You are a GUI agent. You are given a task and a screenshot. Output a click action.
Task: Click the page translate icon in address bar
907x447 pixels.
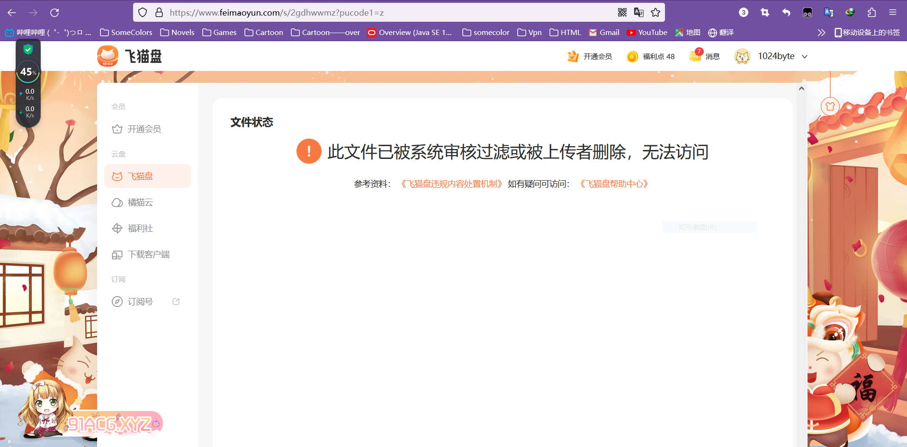639,13
